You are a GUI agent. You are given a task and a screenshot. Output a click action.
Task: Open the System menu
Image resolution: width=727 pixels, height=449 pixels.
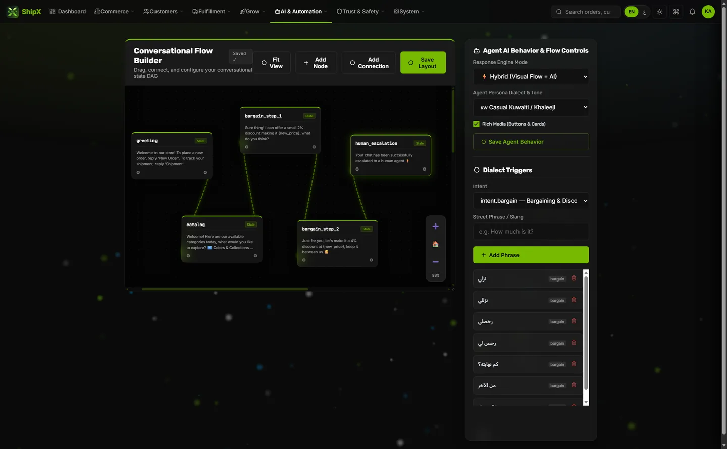coord(409,12)
